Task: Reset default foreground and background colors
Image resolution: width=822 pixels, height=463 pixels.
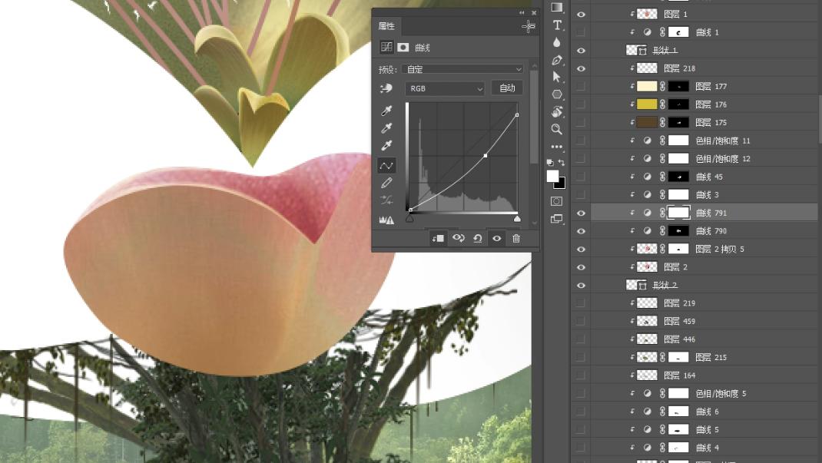Action: [x=550, y=162]
